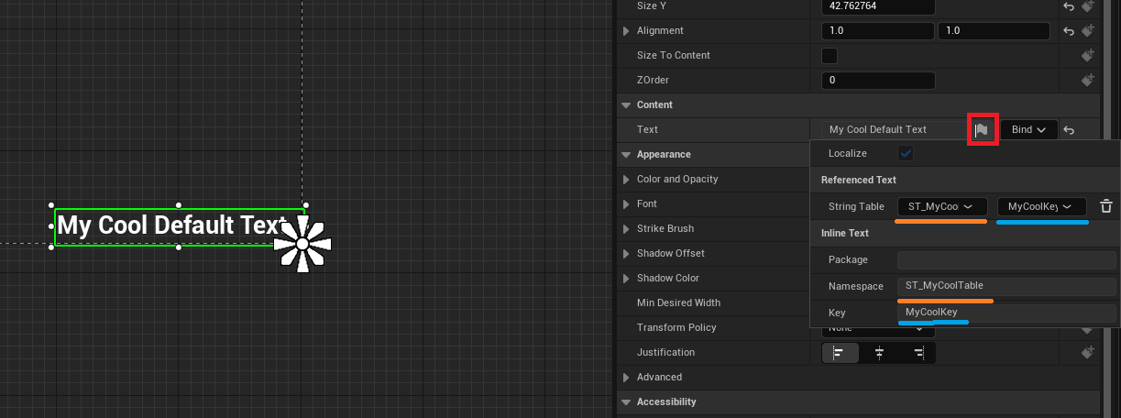Open the Bind dropdown for Text
1121x418 pixels.
[x=1028, y=130]
